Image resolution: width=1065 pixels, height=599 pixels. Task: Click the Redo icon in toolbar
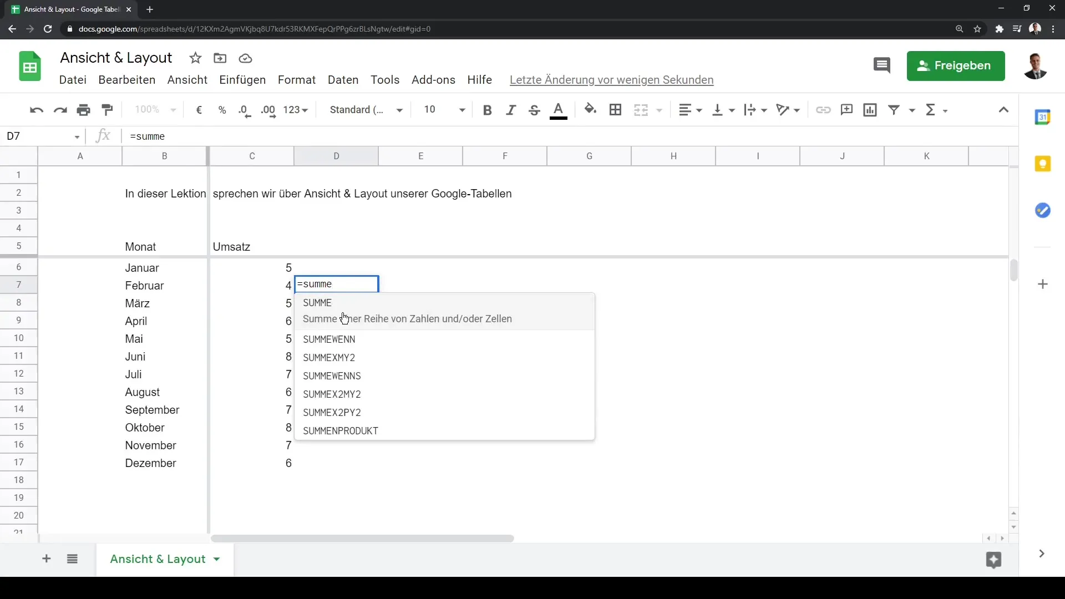(60, 110)
